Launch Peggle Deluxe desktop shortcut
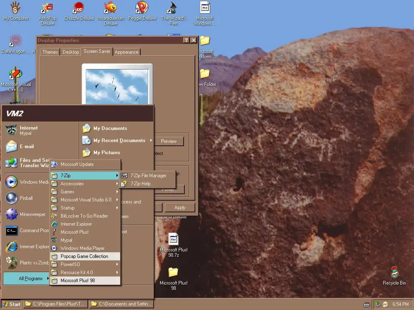This screenshot has width=414, height=310. tap(142, 11)
